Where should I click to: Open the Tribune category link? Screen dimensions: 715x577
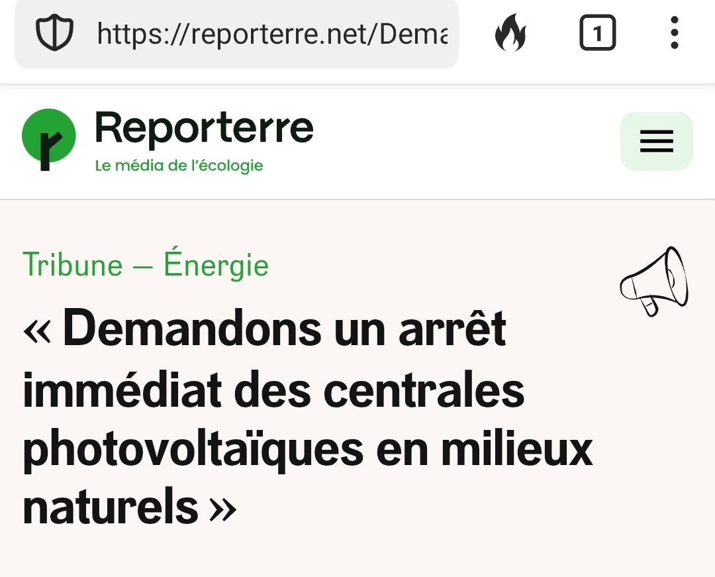pyautogui.click(x=73, y=266)
